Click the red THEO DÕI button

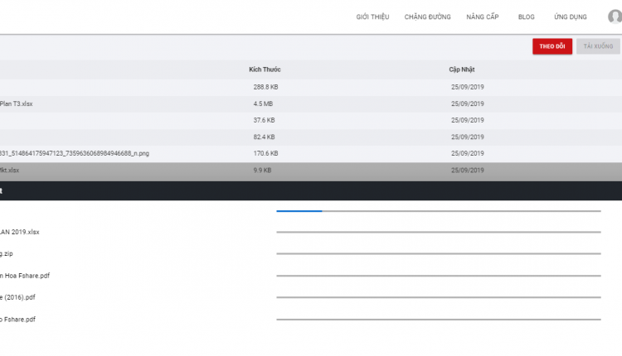point(552,46)
